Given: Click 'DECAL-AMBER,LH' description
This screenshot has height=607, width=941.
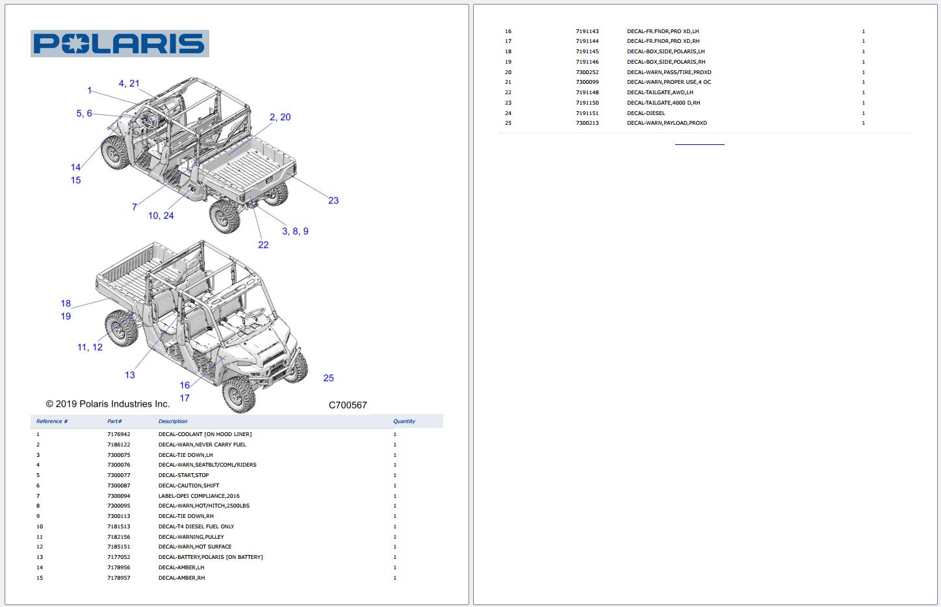Looking at the screenshot, I should (x=181, y=567).
